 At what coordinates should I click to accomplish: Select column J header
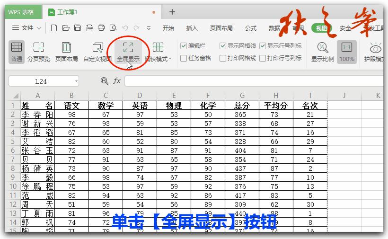tap(344, 95)
